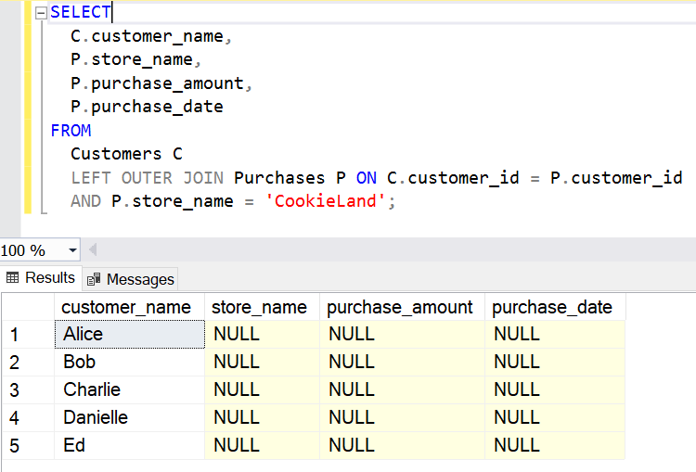Select the customer_name column header
Viewport: 696px width, 472px height.
[x=126, y=307]
